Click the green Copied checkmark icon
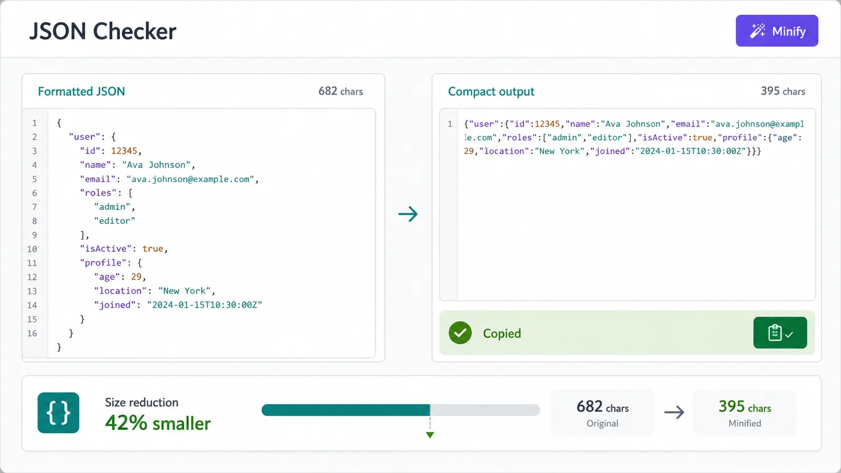The width and height of the screenshot is (841, 473). [460, 333]
